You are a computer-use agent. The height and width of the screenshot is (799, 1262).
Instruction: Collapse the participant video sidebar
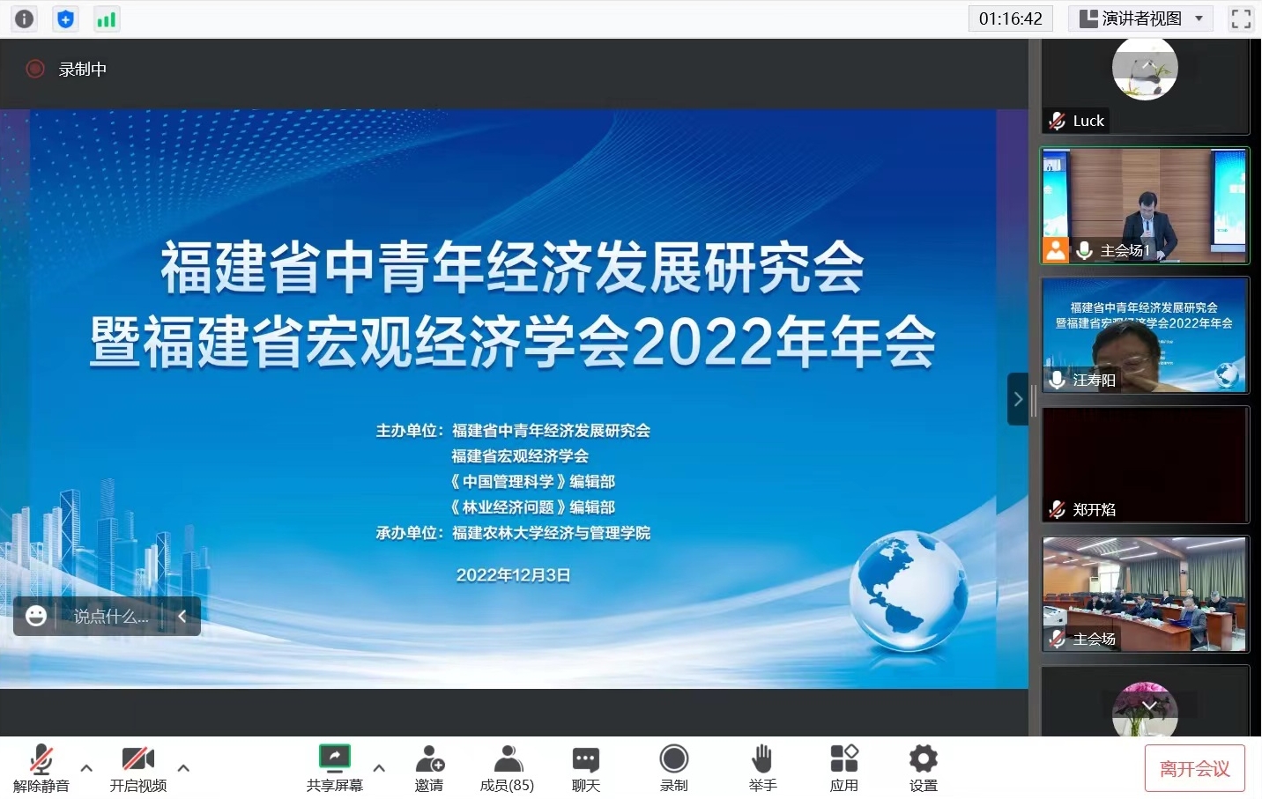click(1018, 399)
